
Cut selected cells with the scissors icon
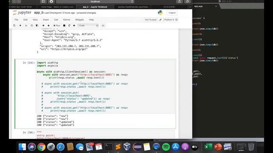click(x=26, y=25)
